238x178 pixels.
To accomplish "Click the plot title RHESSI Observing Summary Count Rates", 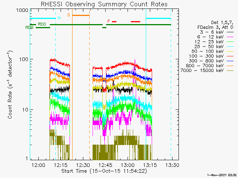I will pos(103,4).
